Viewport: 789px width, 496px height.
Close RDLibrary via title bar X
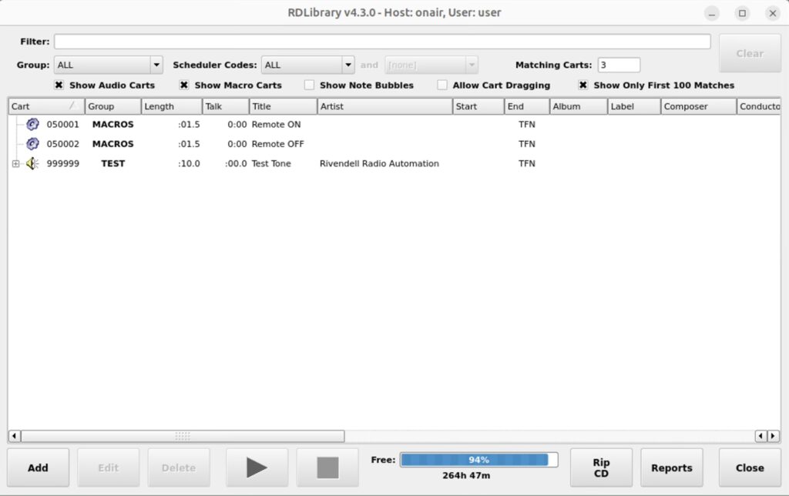773,13
